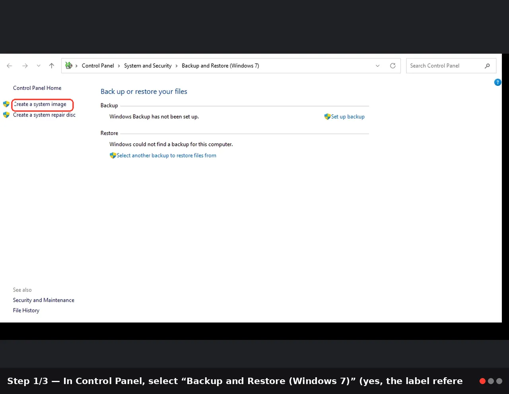The width and height of the screenshot is (509, 394).
Task: Select Control Panel breadcrumb
Action: [98, 66]
